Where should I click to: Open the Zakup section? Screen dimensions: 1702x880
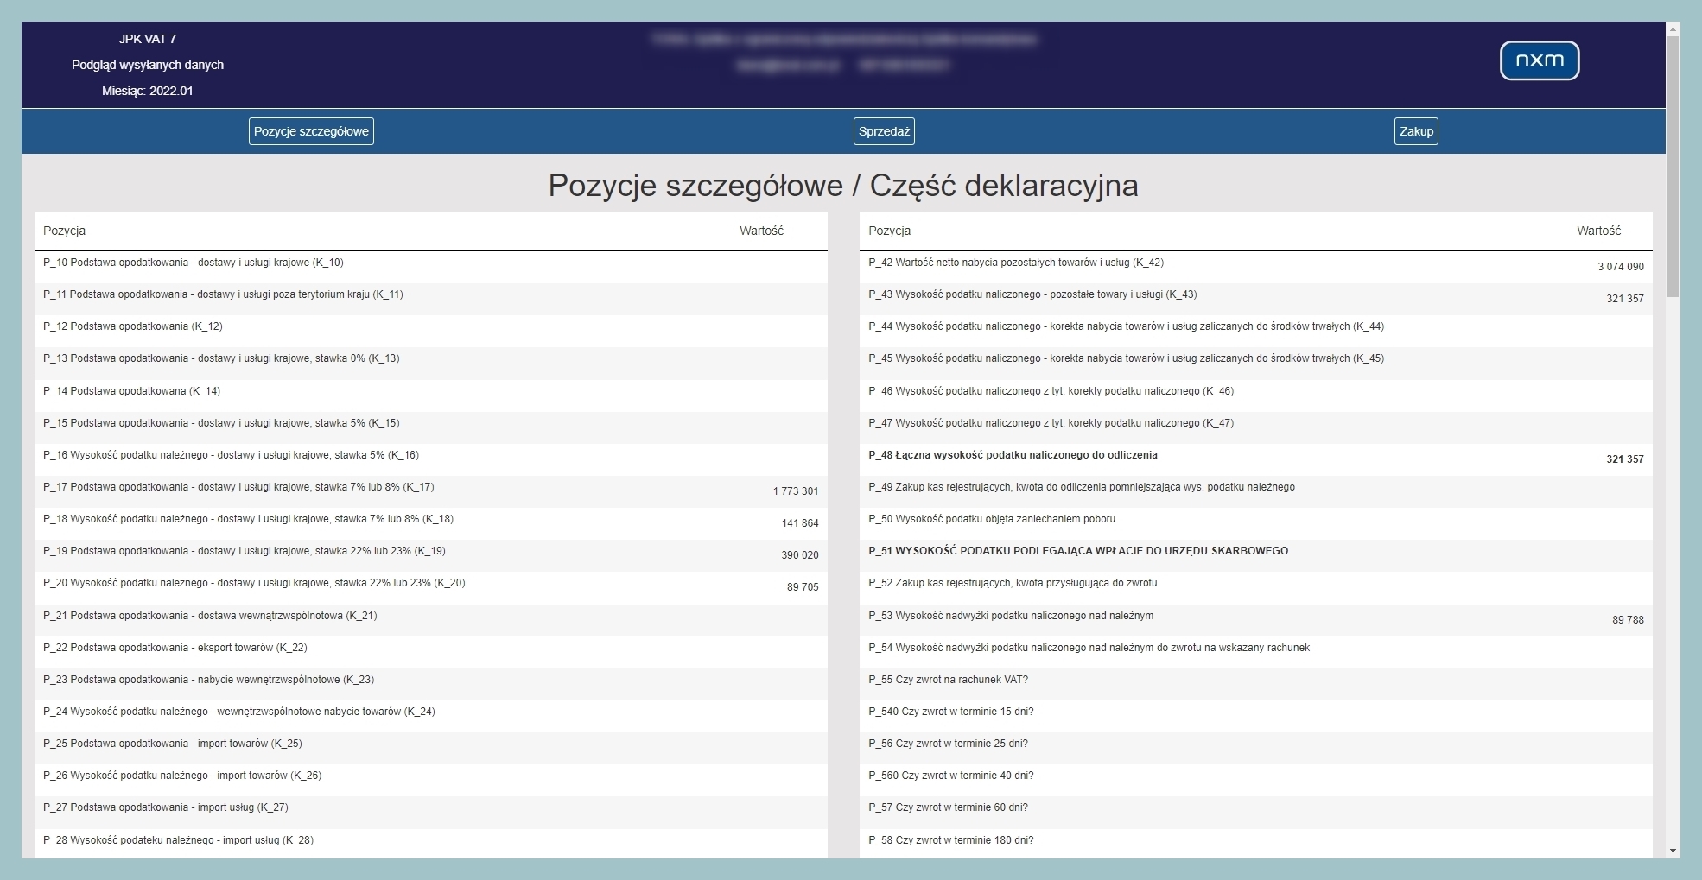pos(1416,131)
